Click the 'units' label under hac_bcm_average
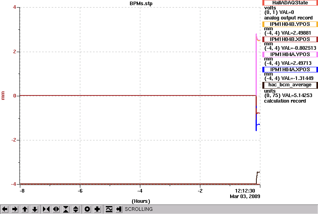The width and height of the screenshot is (318, 214). [270, 91]
